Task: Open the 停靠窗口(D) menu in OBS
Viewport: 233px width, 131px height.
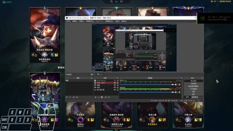Action: [x=90, y=21]
